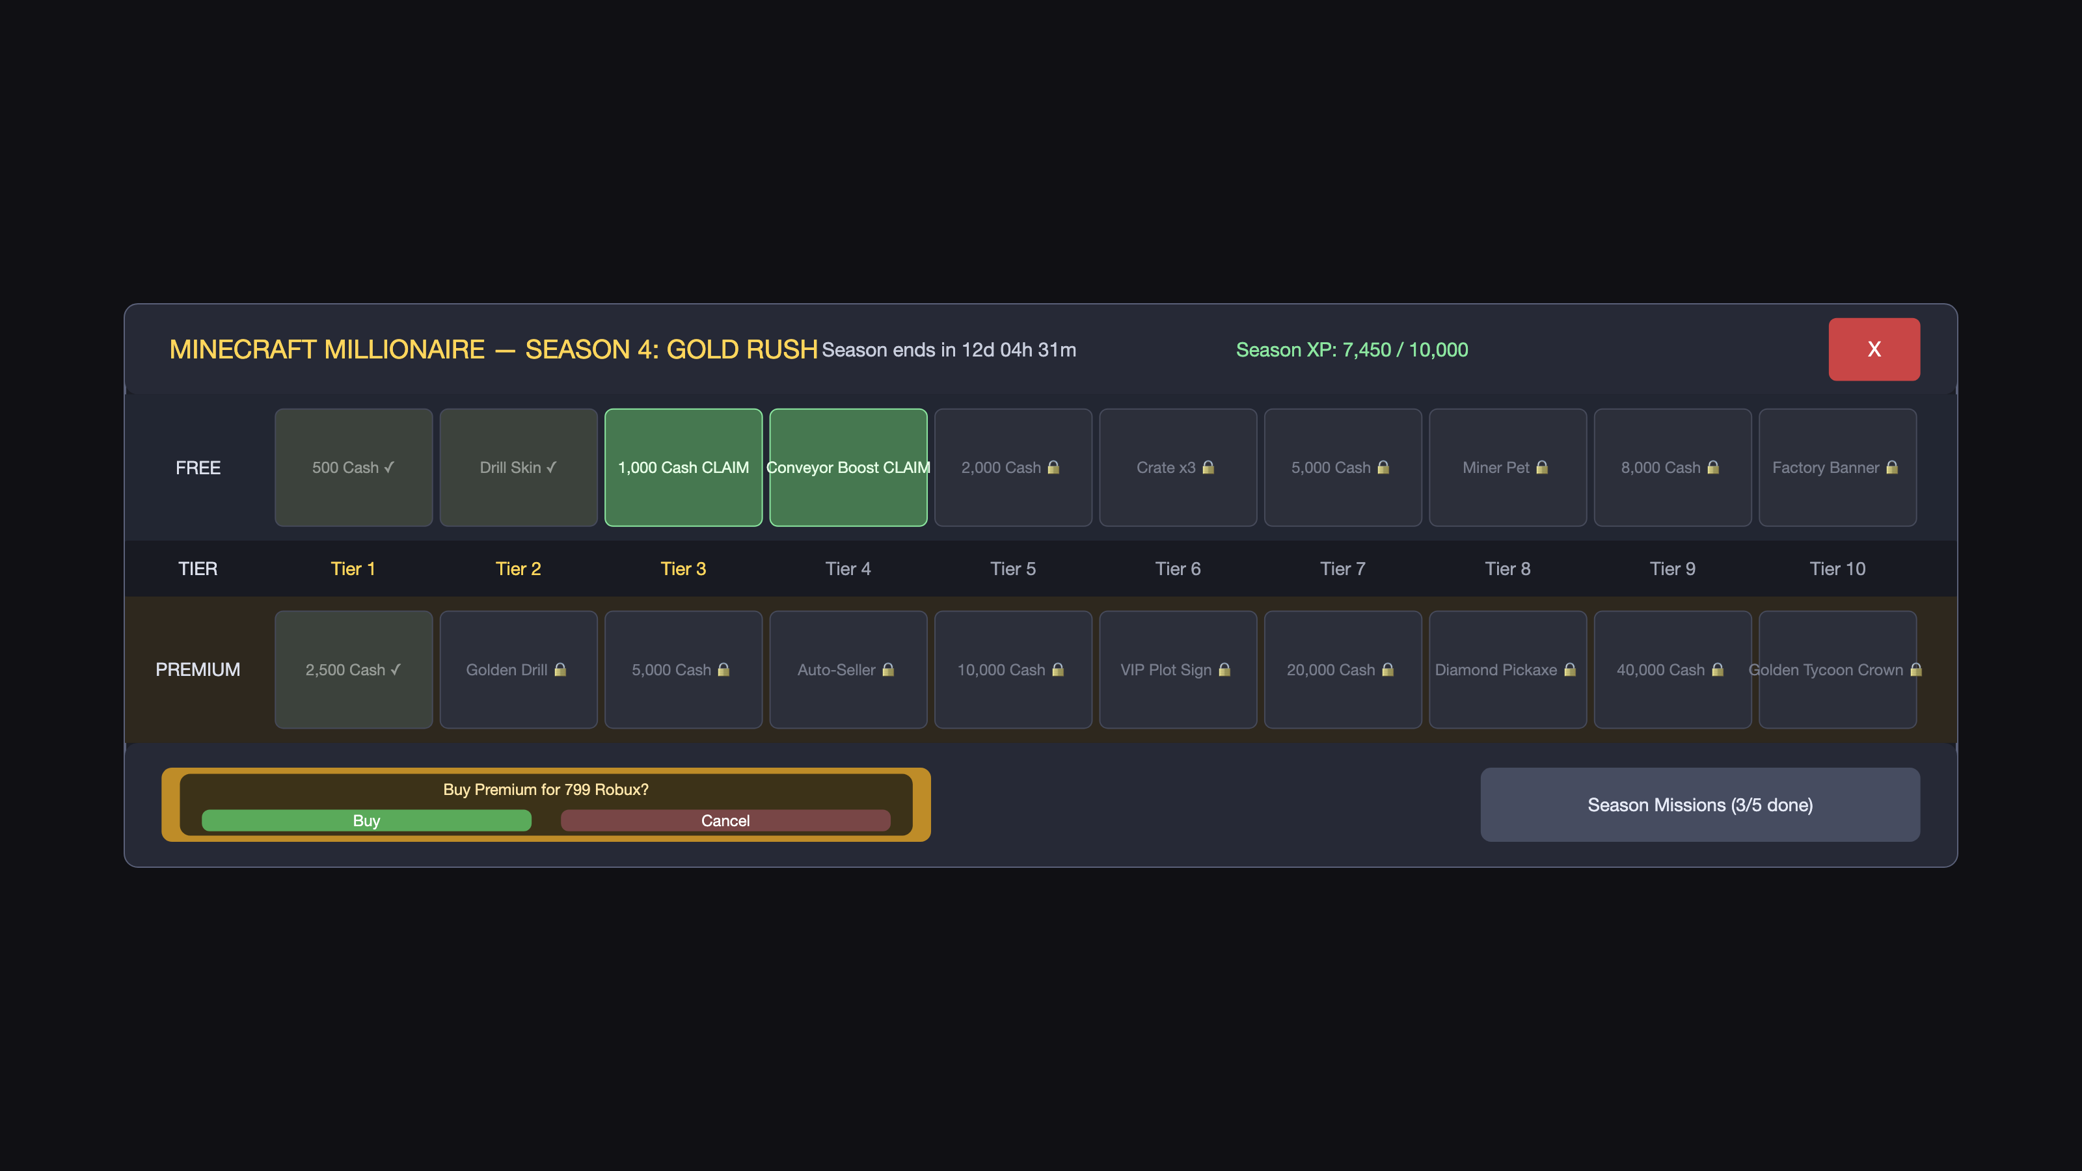2082x1171 pixels.
Task: Select premium 5,000 Cash Tier 3 reward
Action: [x=683, y=669]
